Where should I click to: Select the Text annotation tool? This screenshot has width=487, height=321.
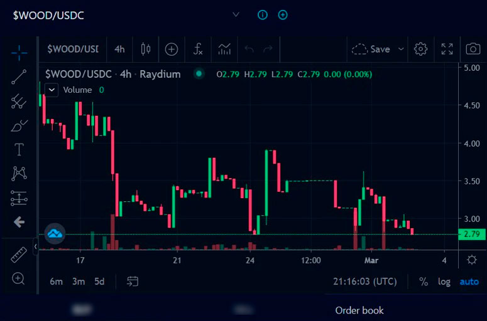[19, 150]
